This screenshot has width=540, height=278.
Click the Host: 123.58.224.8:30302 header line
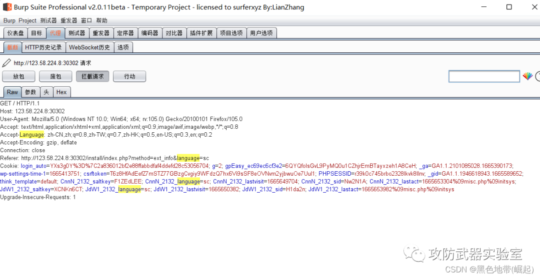click(32, 111)
